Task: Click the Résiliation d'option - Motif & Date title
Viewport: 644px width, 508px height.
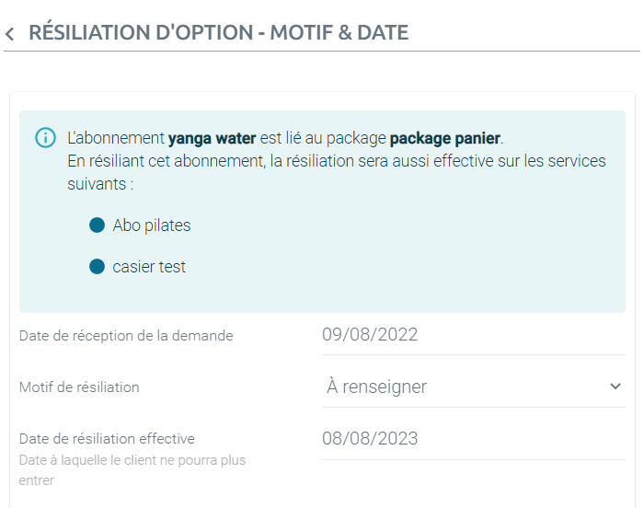Action: click(219, 32)
